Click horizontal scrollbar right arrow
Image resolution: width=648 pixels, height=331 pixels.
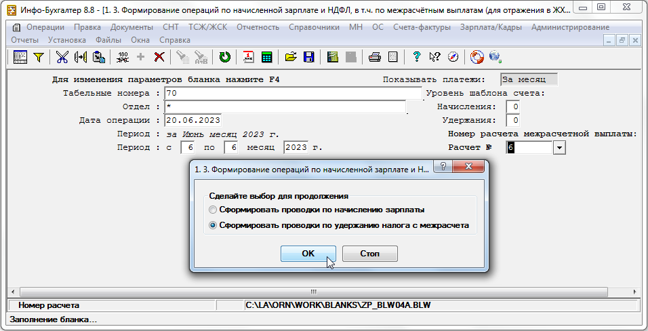click(x=635, y=292)
